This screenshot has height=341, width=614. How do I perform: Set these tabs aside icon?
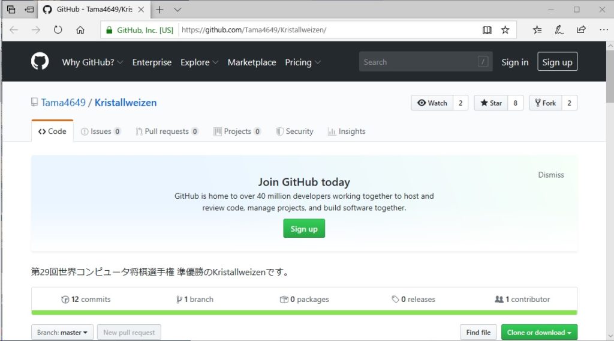[29, 10]
